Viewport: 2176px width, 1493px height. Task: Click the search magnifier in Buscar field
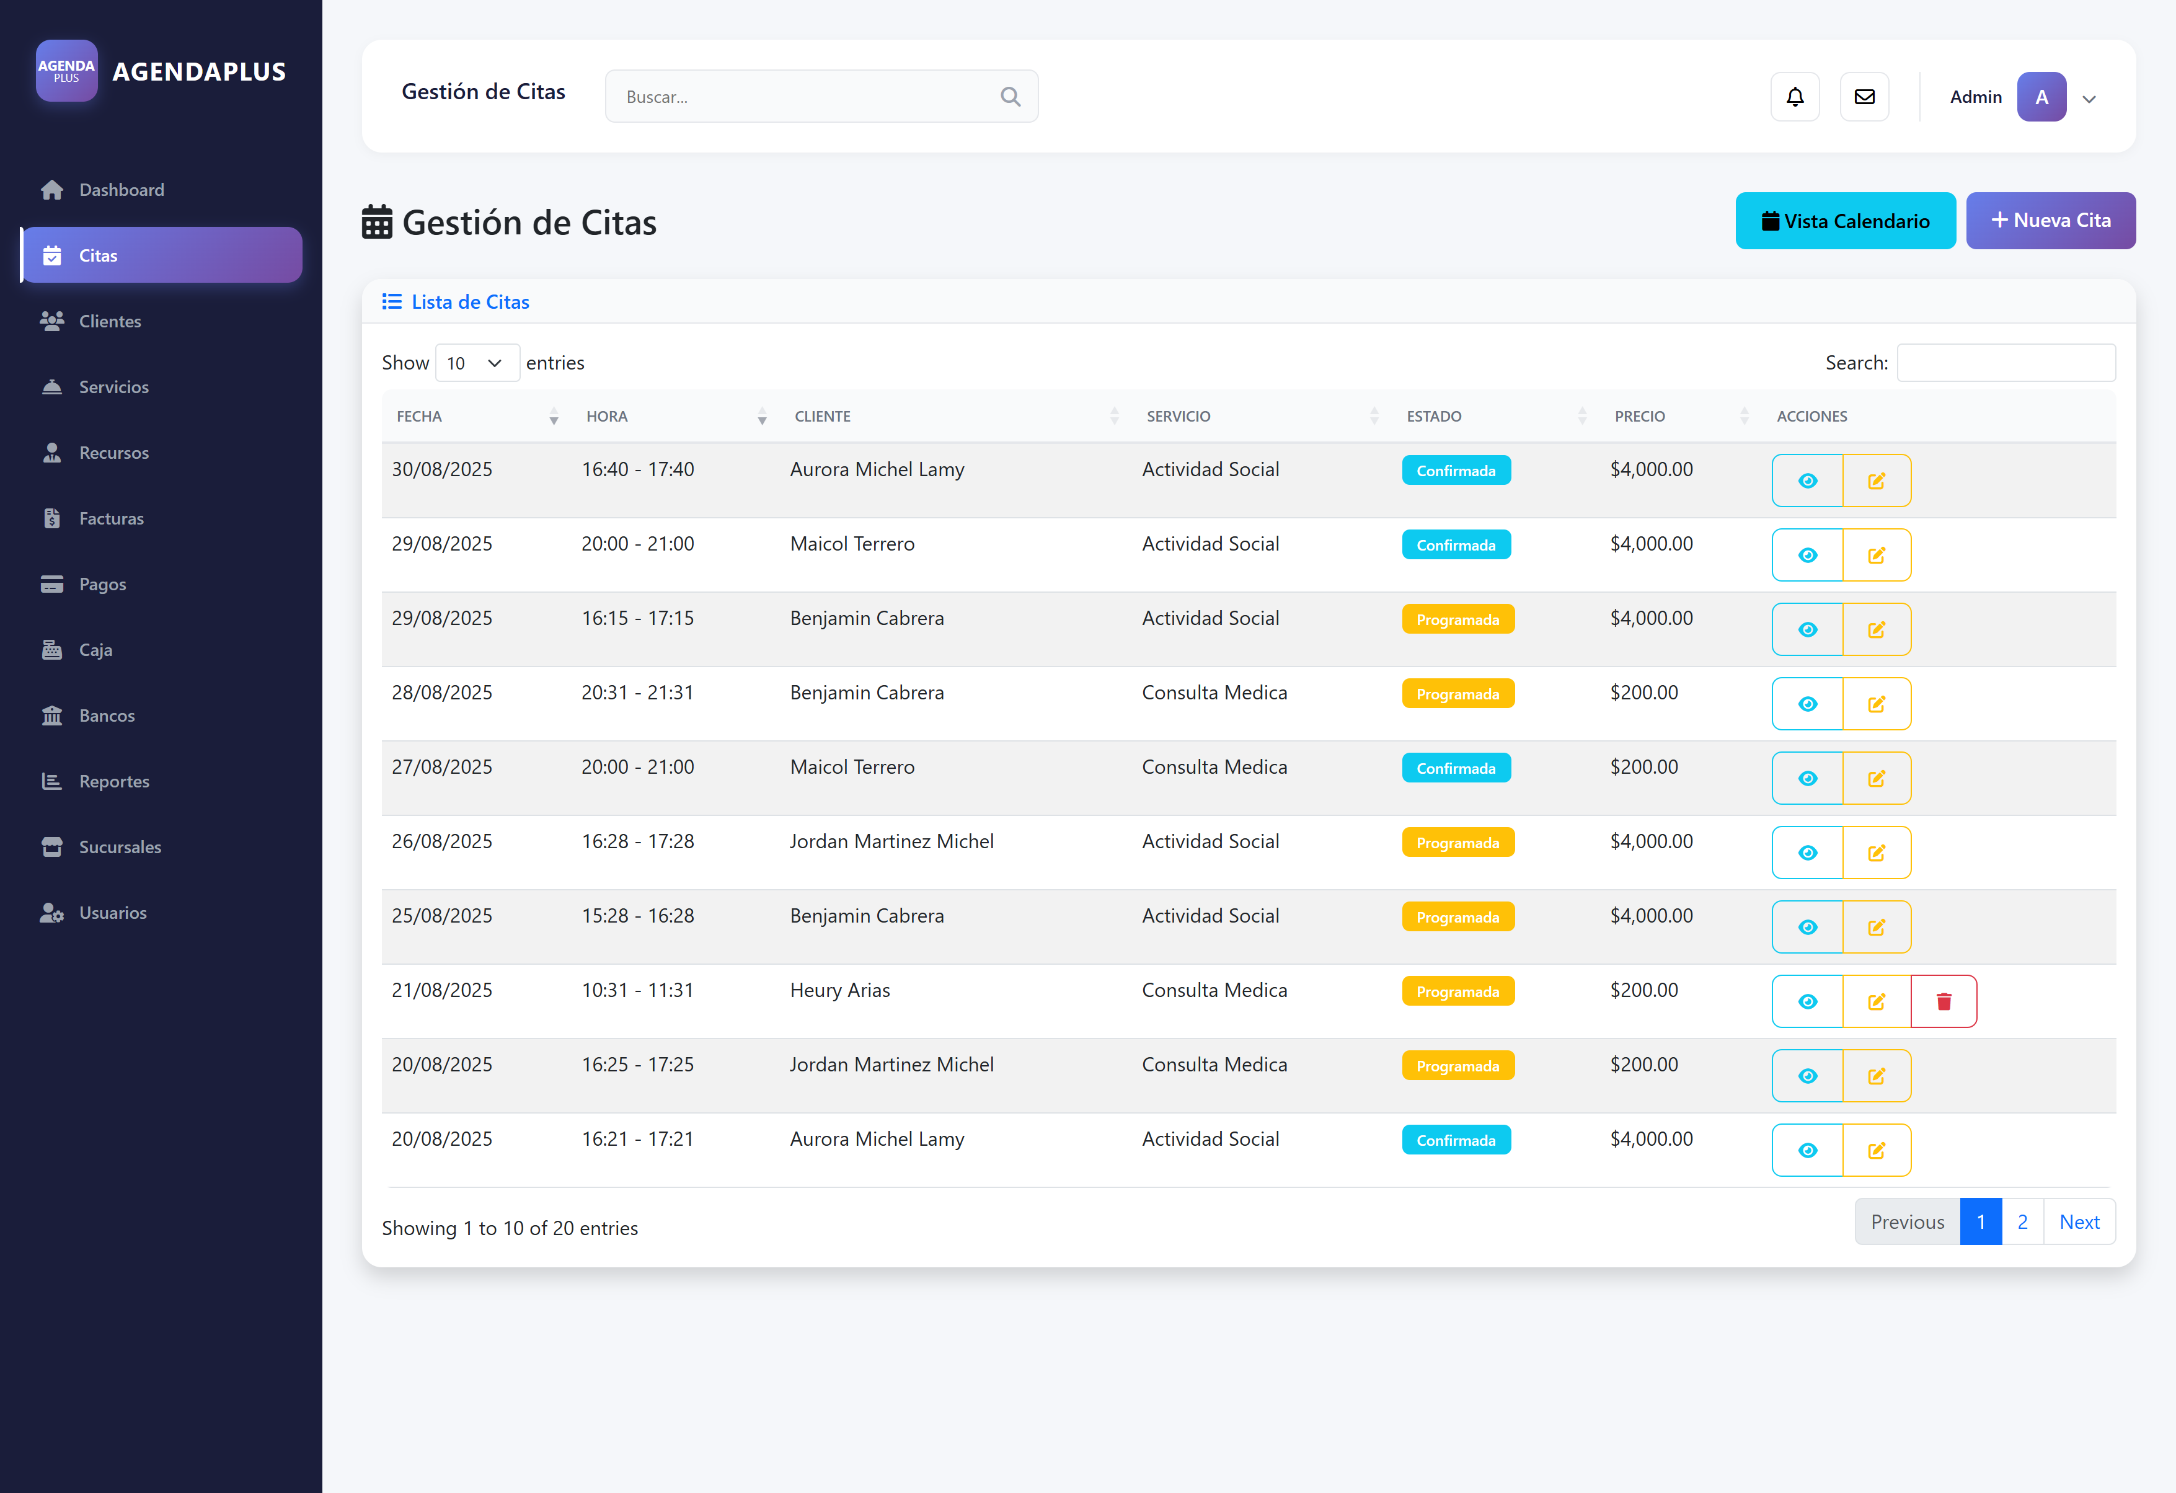[1009, 97]
